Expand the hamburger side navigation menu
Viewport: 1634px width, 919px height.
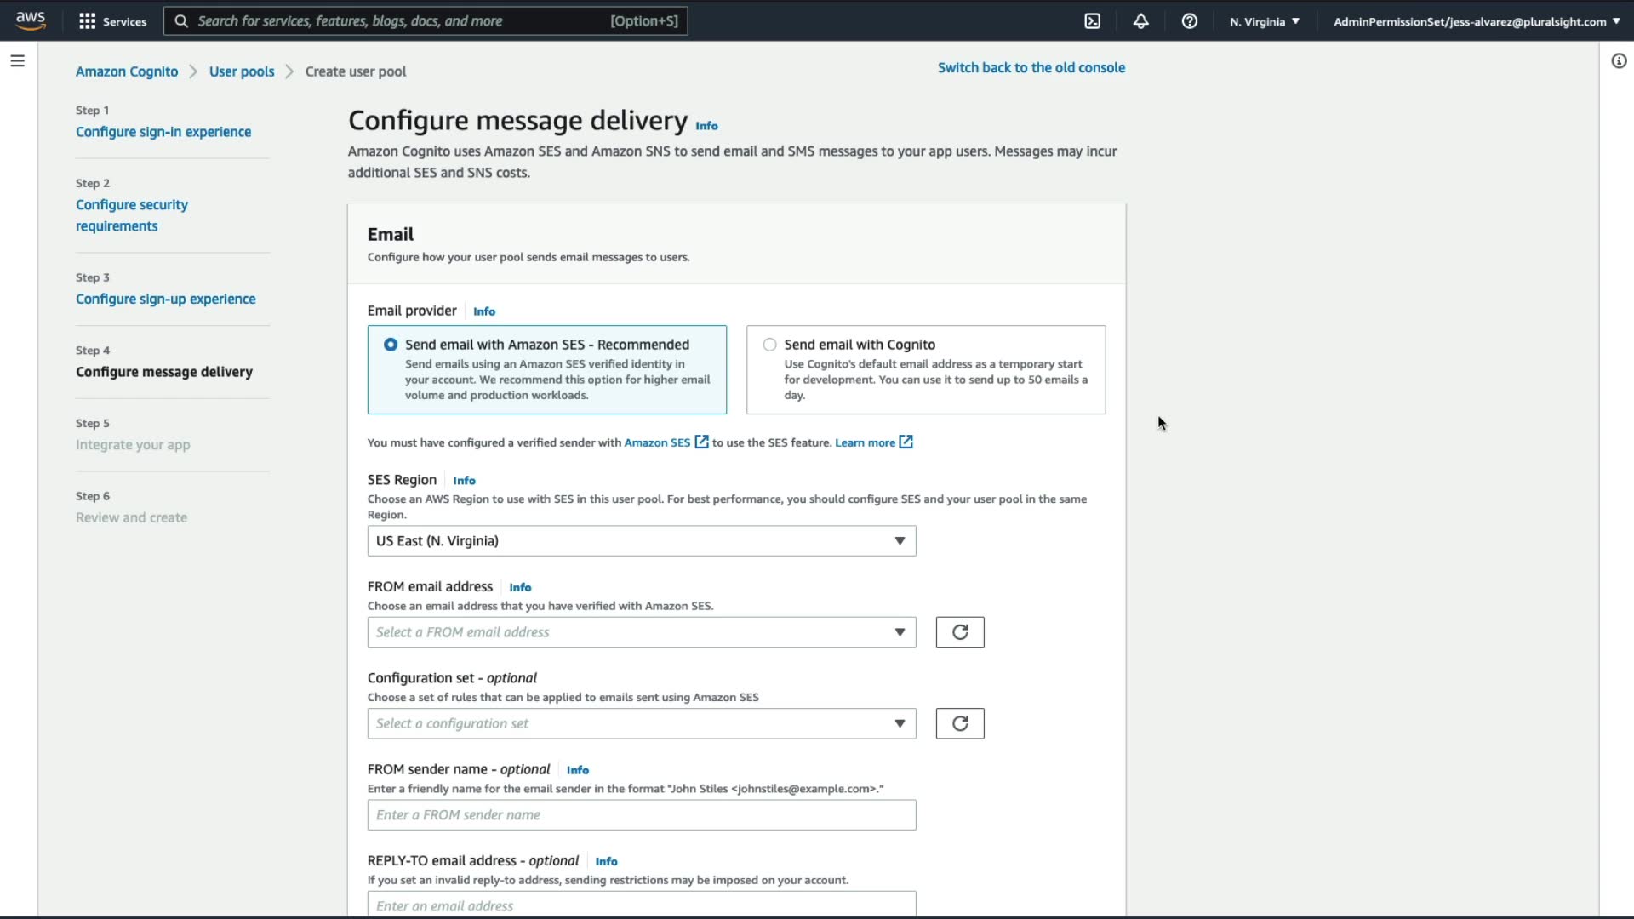point(17,61)
